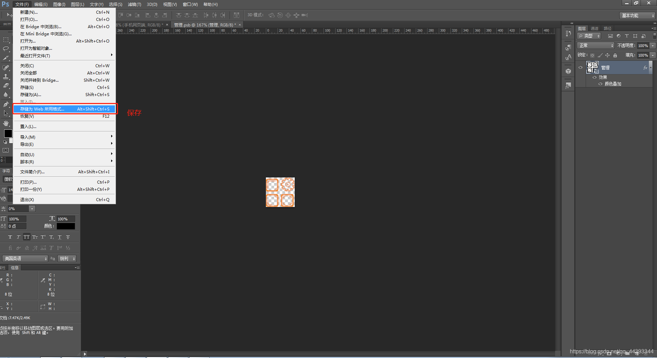Viewport: 657px width, 358px height.
Task: Open the 导出(E) submenu
Action: (x=64, y=145)
